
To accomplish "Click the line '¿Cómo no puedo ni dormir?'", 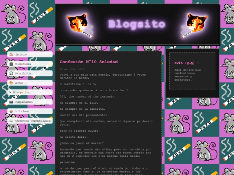I will (x=81, y=143).
